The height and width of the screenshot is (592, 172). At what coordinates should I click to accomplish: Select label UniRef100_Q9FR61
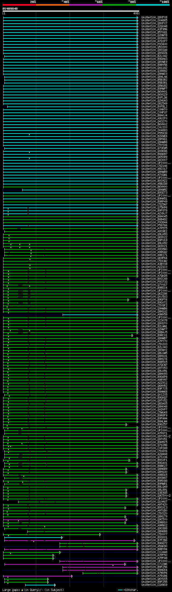tap(154, 139)
